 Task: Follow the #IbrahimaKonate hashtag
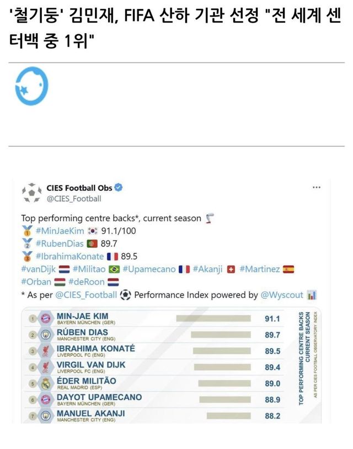[69, 256]
